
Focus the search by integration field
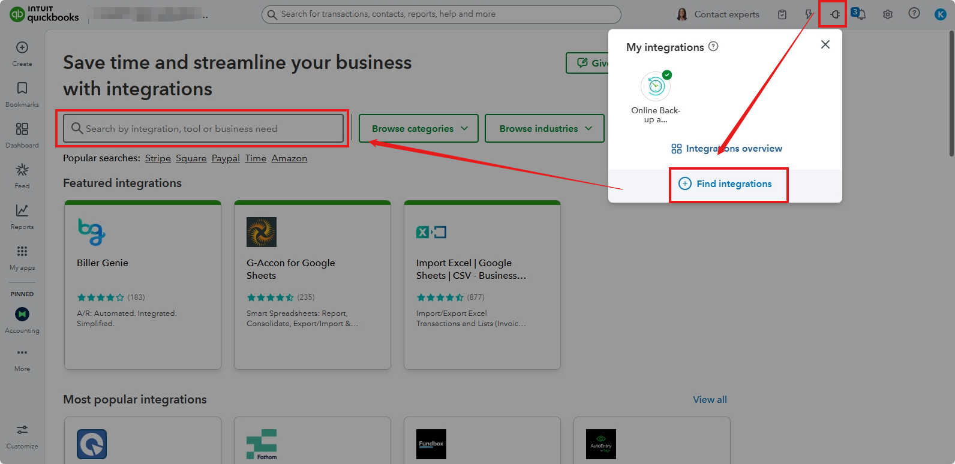[x=203, y=128]
